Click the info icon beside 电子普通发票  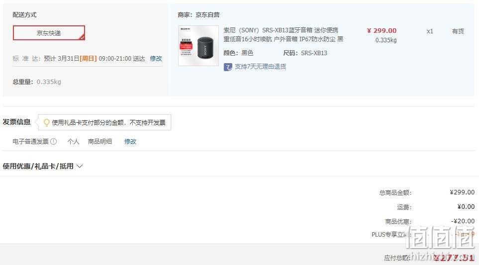click(53, 141)
